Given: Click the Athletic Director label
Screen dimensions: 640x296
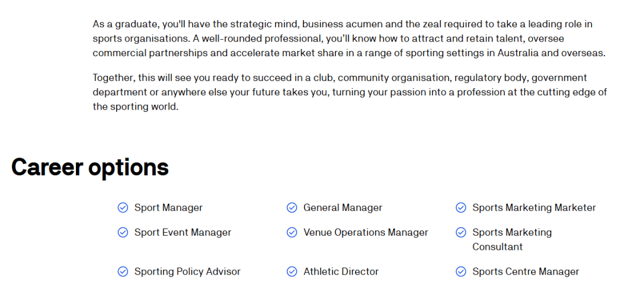Looking at the screenshot, I should click(341, 272).
